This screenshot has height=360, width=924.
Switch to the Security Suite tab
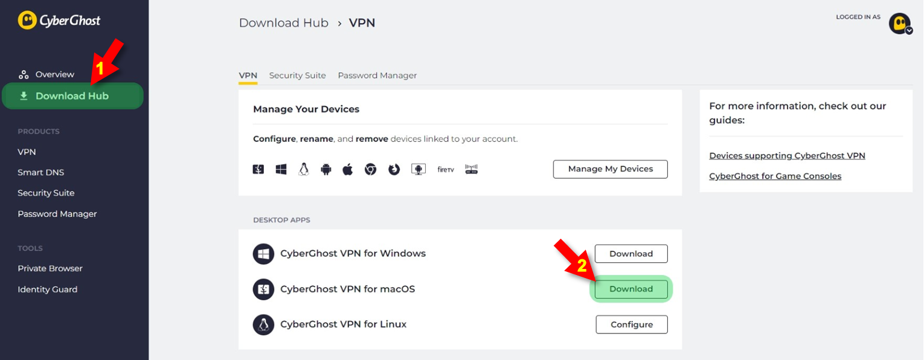coord(298,75)
